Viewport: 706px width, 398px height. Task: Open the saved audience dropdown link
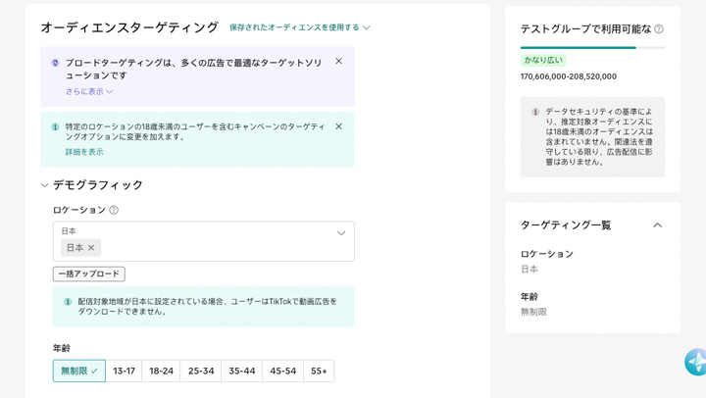click(x=299, y=27)
